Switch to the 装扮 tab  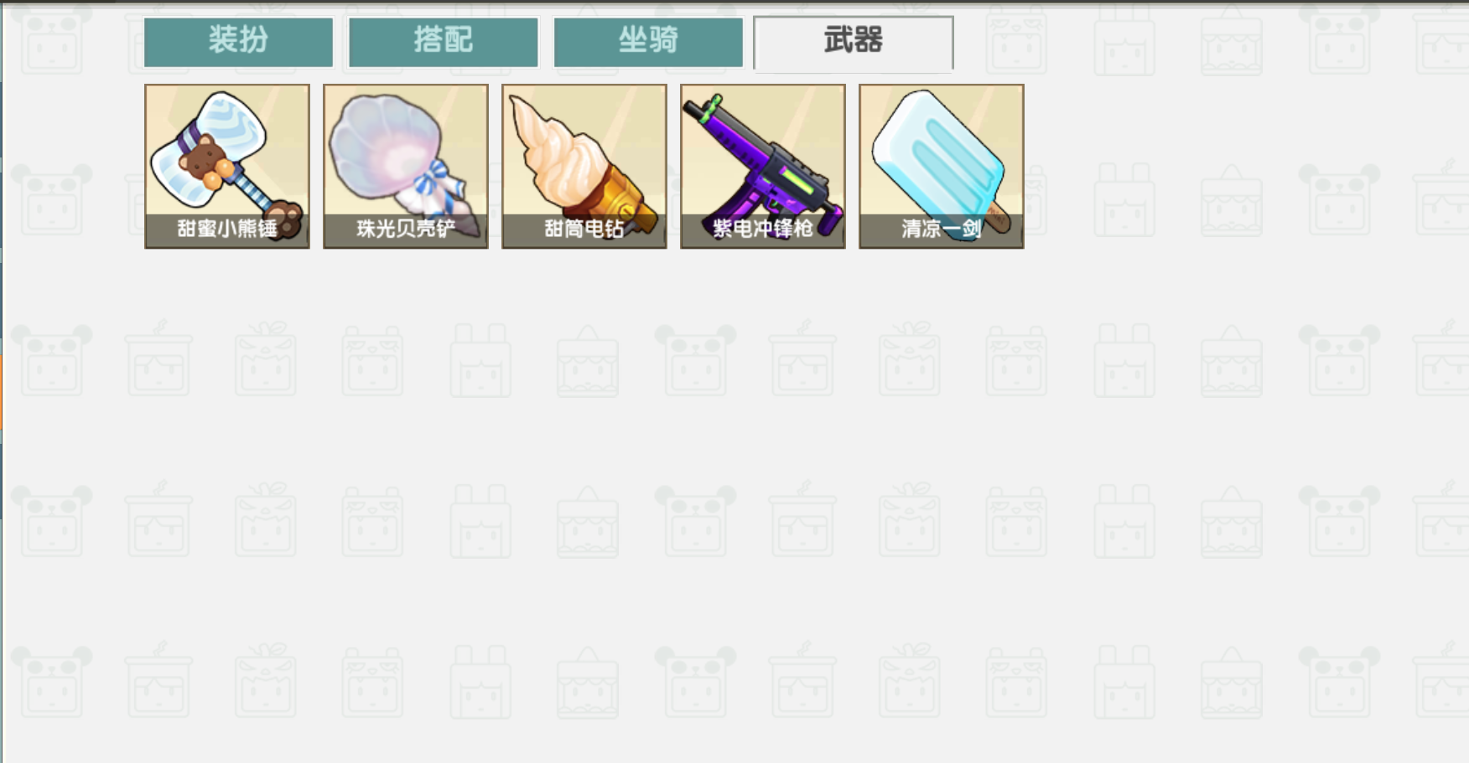(239, 42)
